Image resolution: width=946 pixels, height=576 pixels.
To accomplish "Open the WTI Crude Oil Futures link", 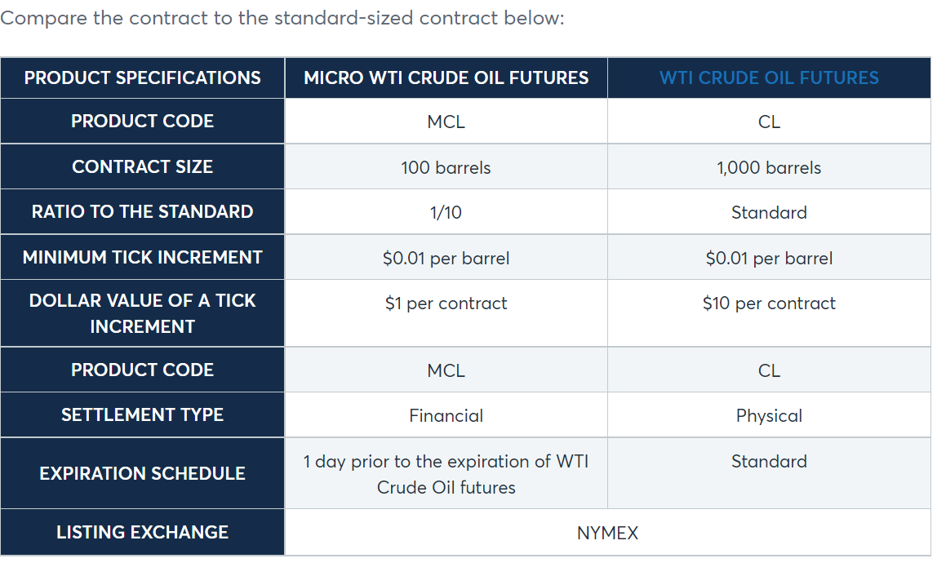I will (x=769, y=78).
